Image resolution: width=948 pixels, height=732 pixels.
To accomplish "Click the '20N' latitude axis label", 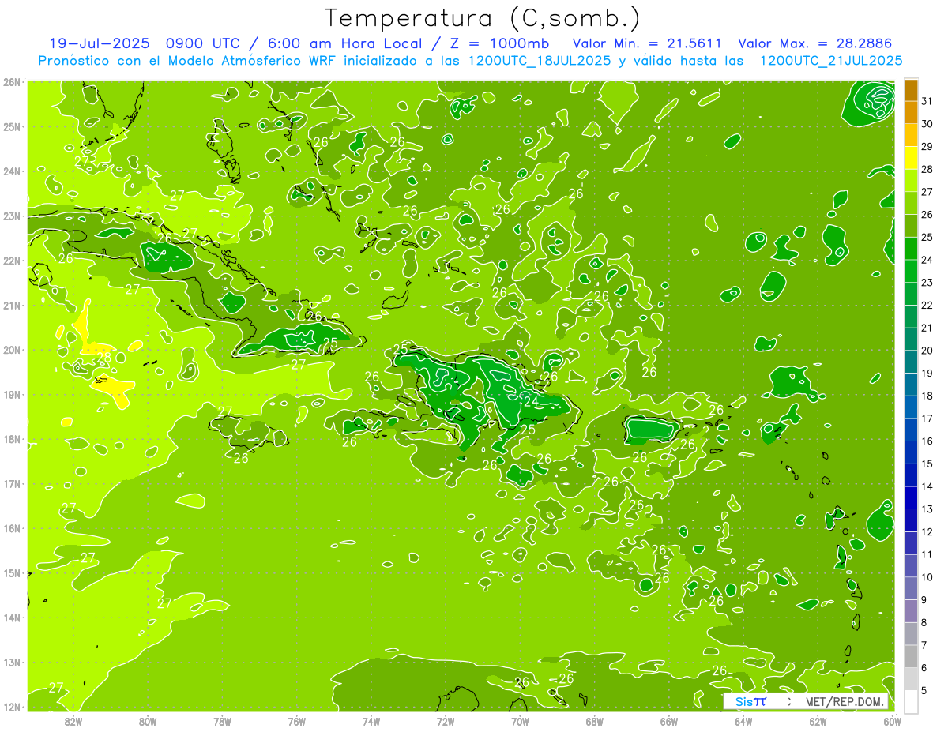I will 12,350.
